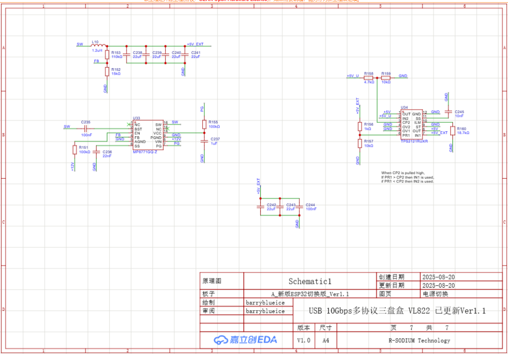The width and height of the screenshot is (508, 354).
Task: Click the A4 size cell
Action: tap(325, 340)
